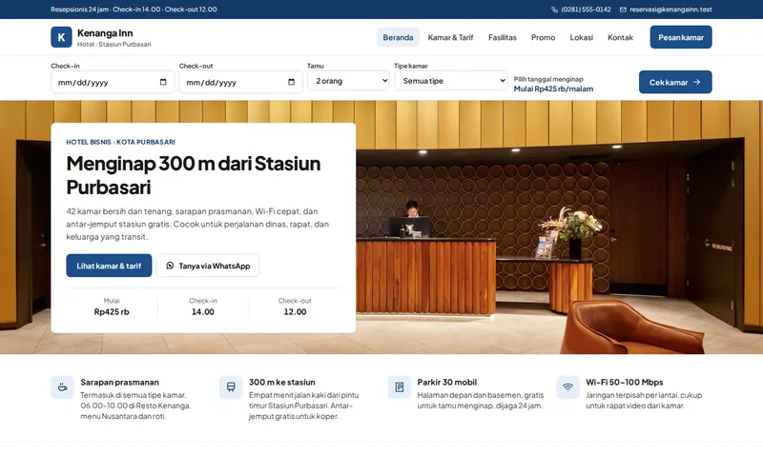Click the Kenanga Inn K logo icon
763x476 pixels.
[61, 37]
